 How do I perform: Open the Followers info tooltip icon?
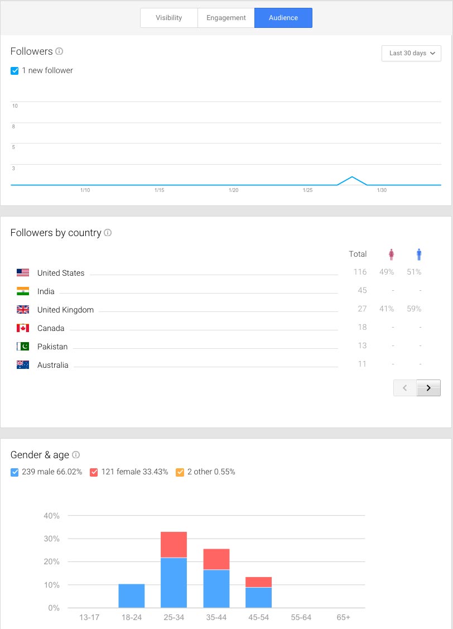(x=60, y=51)
